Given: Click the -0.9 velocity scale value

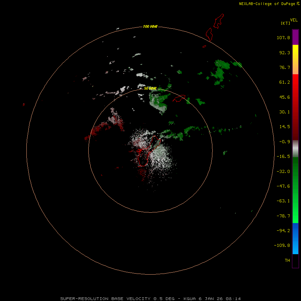Looking at the screenshot, I should pyautogui.click(x=285, y=142).
